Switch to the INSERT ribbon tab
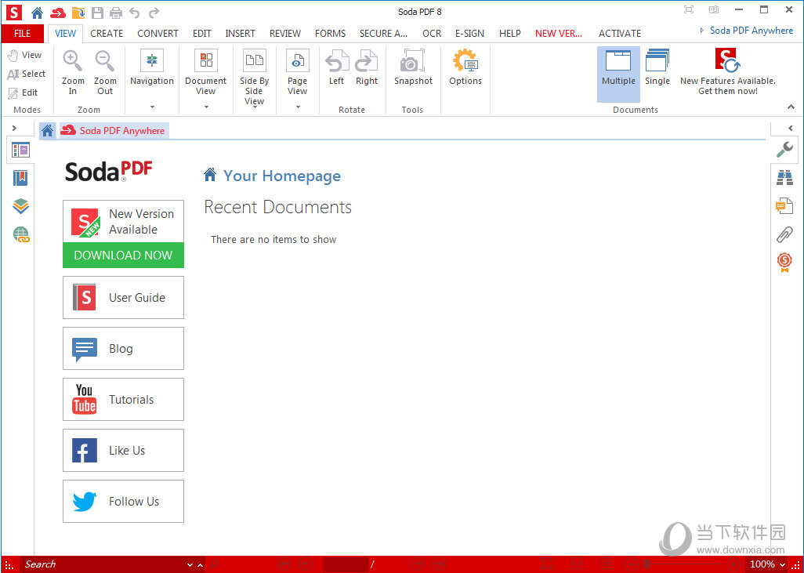804x573 pixels. tap(240, 34)
